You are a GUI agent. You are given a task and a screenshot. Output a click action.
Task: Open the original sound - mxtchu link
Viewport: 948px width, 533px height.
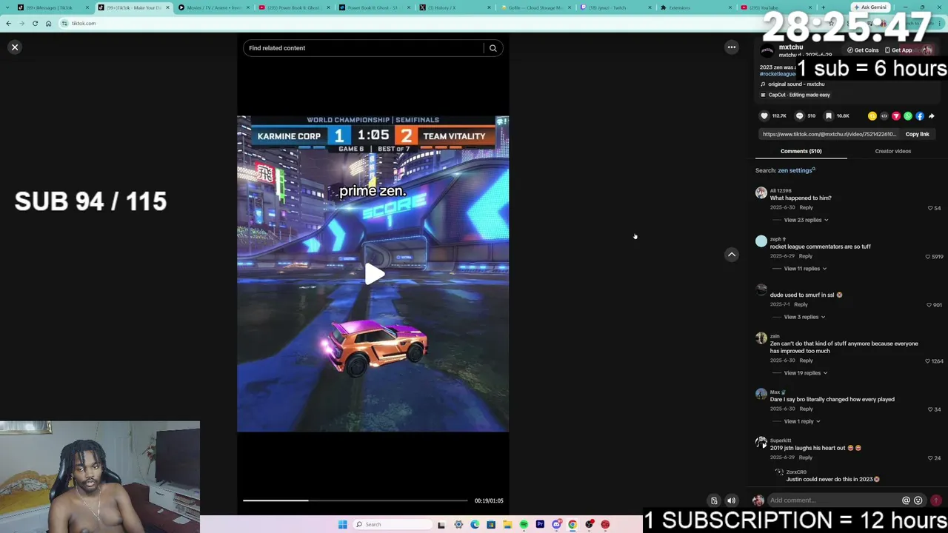pos(796,84)
